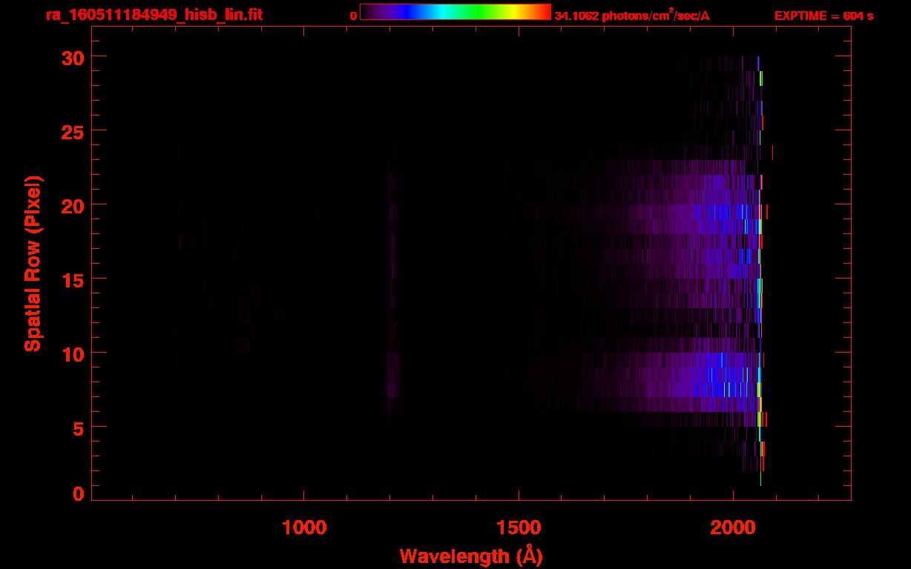Click the rainbow color scale bar
The width and height of the screenshot is (911, 569).
click(455, 12)
